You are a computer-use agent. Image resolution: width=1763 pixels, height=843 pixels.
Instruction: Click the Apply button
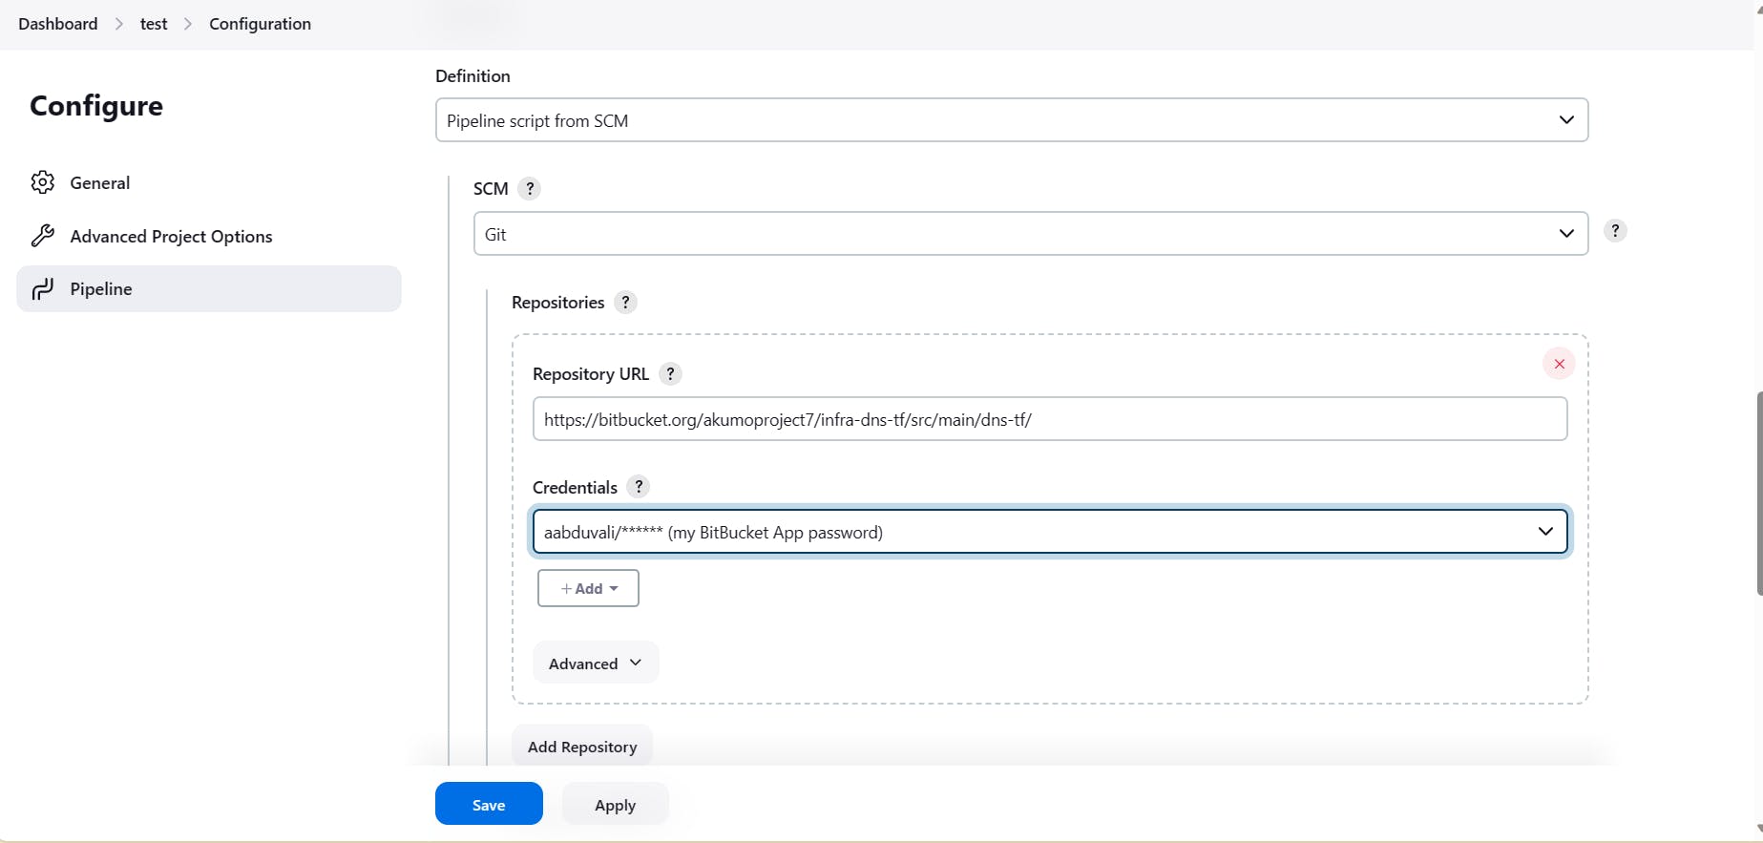[615, 804]
